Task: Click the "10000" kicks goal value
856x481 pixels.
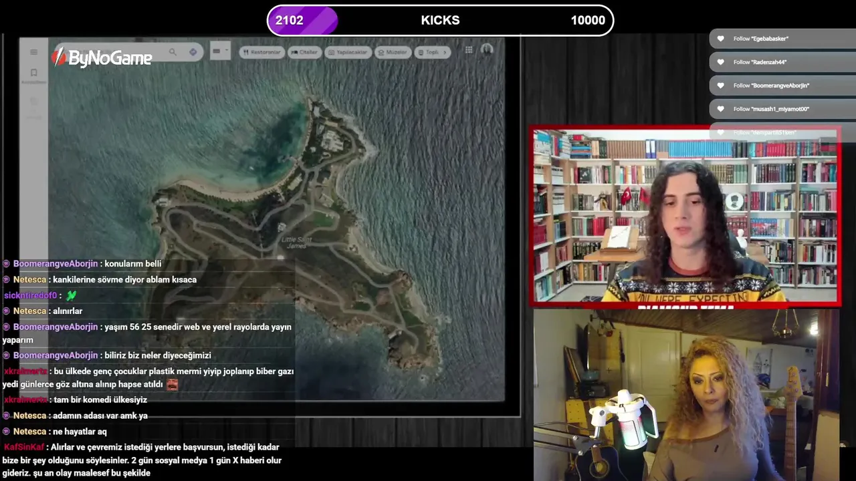Action: coord(588,20)
